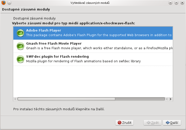Click the Firefox window menu icon
The width and height of the screenshot is (186, 130).
tap(3, 3)
